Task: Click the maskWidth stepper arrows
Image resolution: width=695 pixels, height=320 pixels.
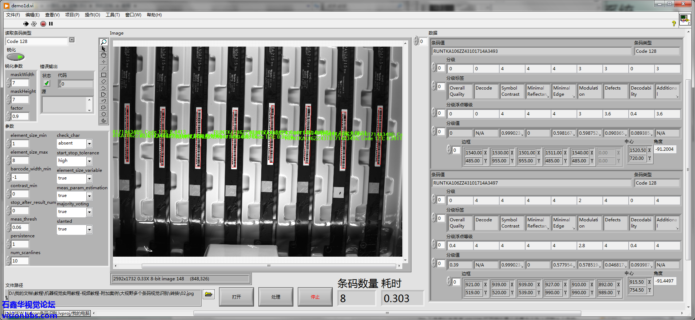Action: tap(8, 83)
